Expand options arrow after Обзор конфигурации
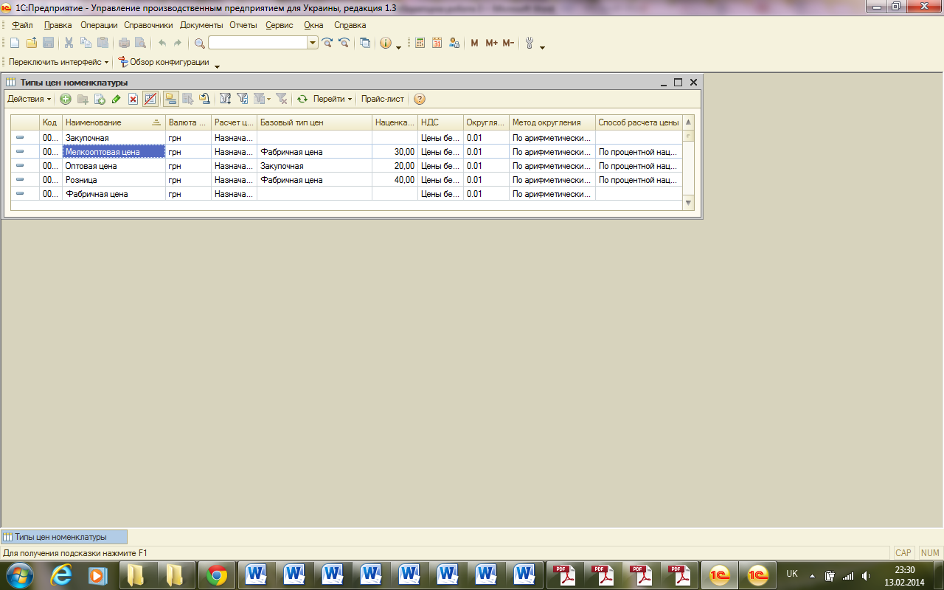 [x=217, y=66]
